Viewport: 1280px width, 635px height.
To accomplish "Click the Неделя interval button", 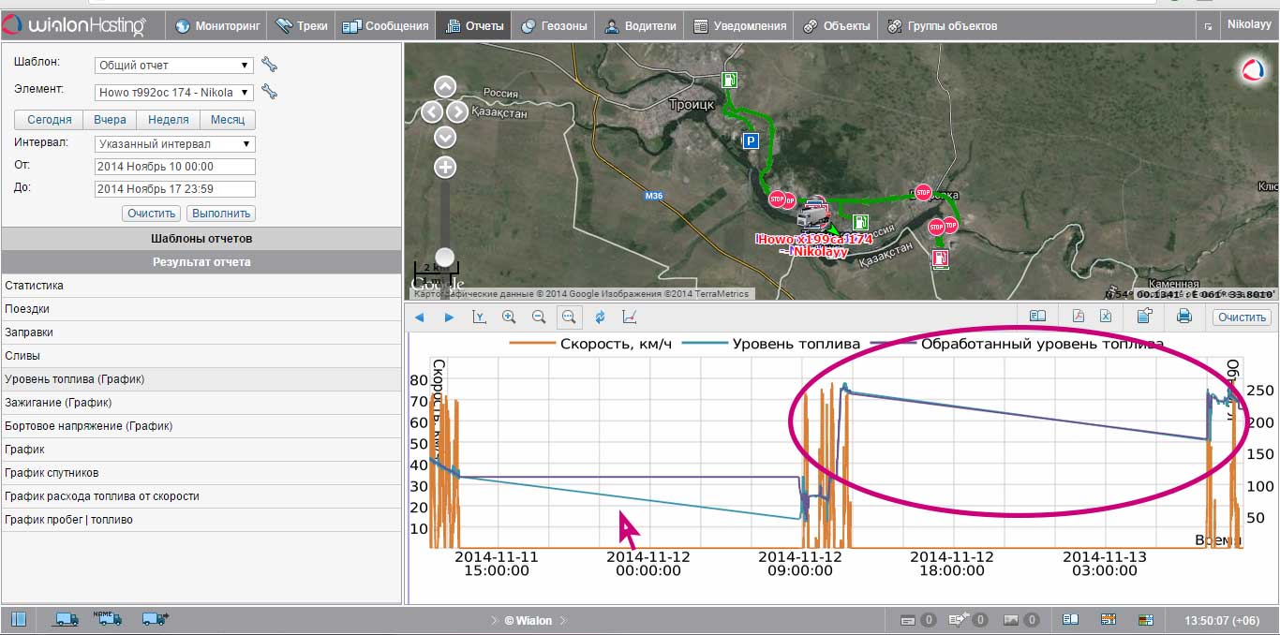I will [168, 120].
